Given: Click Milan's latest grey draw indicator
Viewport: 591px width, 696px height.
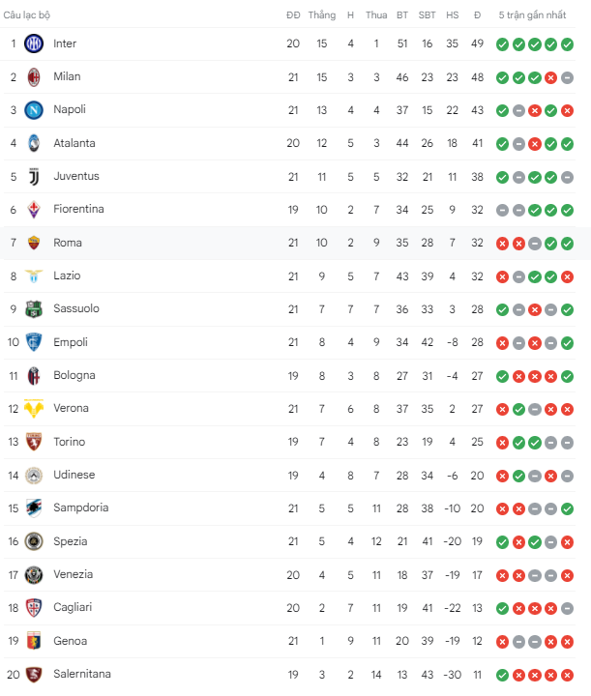Looking at the screenshot, I should [x=567, y=77].
